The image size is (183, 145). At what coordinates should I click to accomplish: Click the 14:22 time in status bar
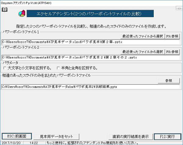click(34, 143)
